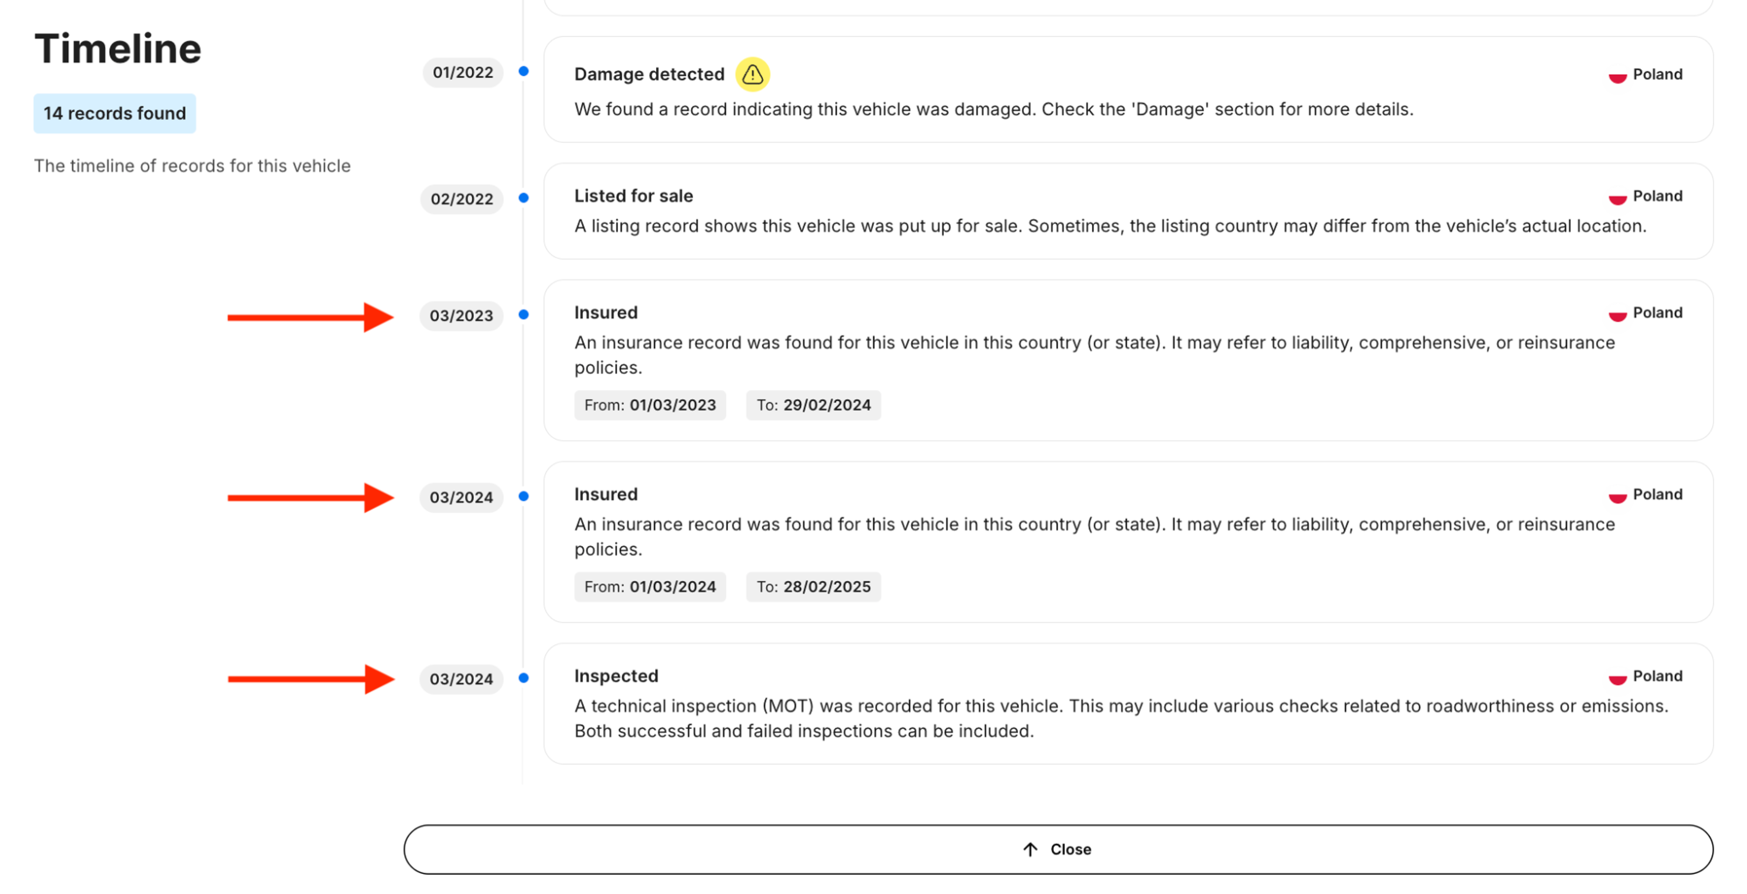Click the '14 records found' badge
The image size is (1747, 894).
point(115,113)
